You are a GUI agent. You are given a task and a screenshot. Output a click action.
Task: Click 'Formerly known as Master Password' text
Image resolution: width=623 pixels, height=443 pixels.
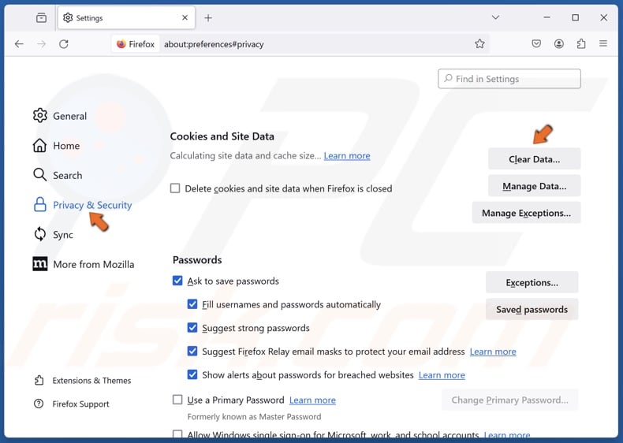tap(254, 417)
